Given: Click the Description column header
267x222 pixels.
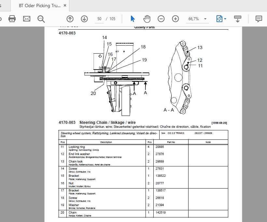Looking at the screenshot, I should pos(106,142).
